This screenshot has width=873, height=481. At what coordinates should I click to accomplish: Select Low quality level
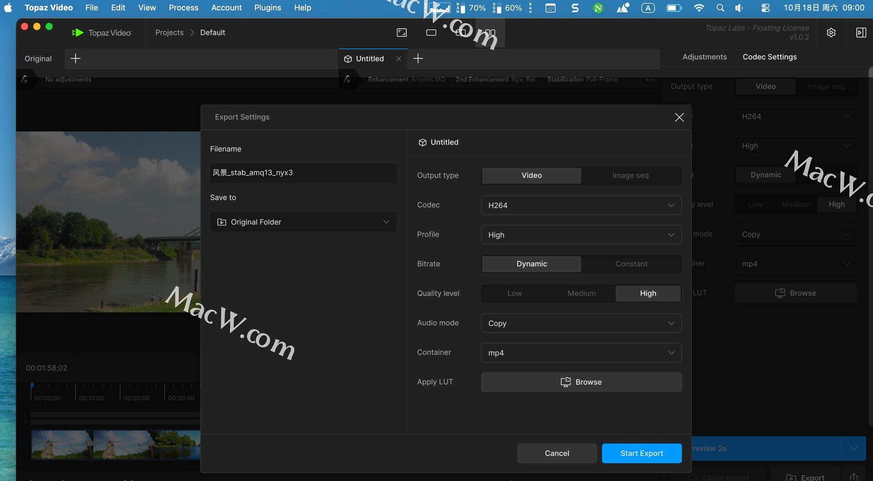coord(514,294)
